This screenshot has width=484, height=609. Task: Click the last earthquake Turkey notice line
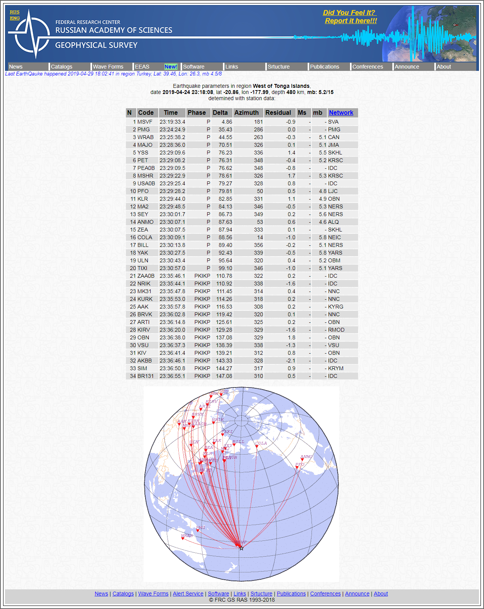(x=114, y=74)
